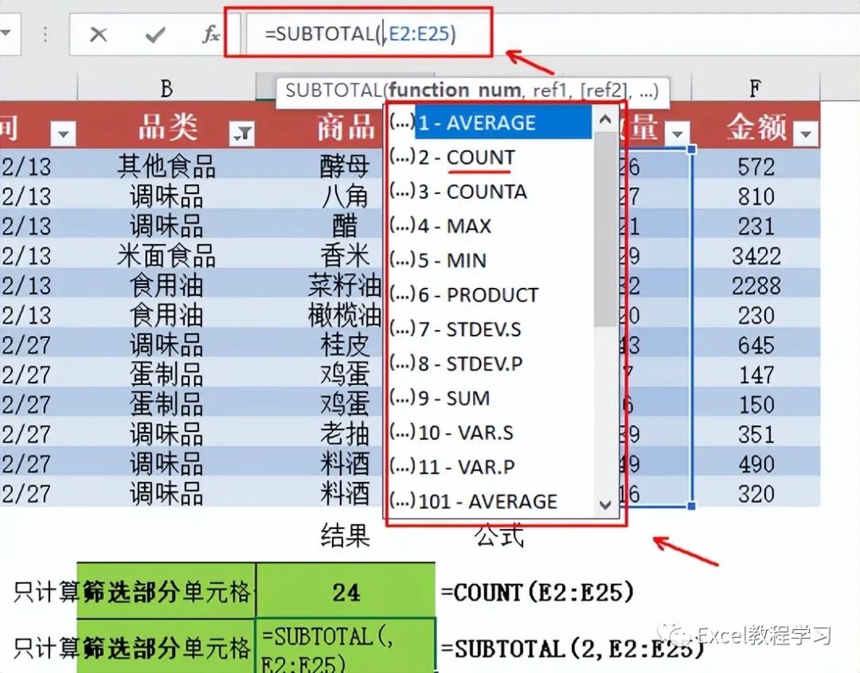This screenshot has width=860, height=673.
Task: Select 6 - PRODUCT in function list
Action: (x=491, y=295)
